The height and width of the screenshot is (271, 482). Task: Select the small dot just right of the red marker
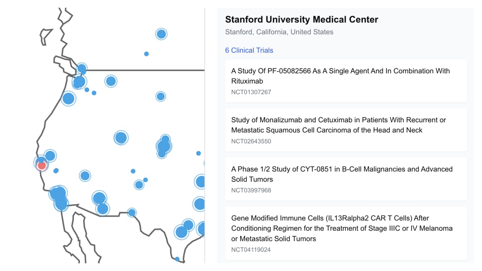point(56,171)
